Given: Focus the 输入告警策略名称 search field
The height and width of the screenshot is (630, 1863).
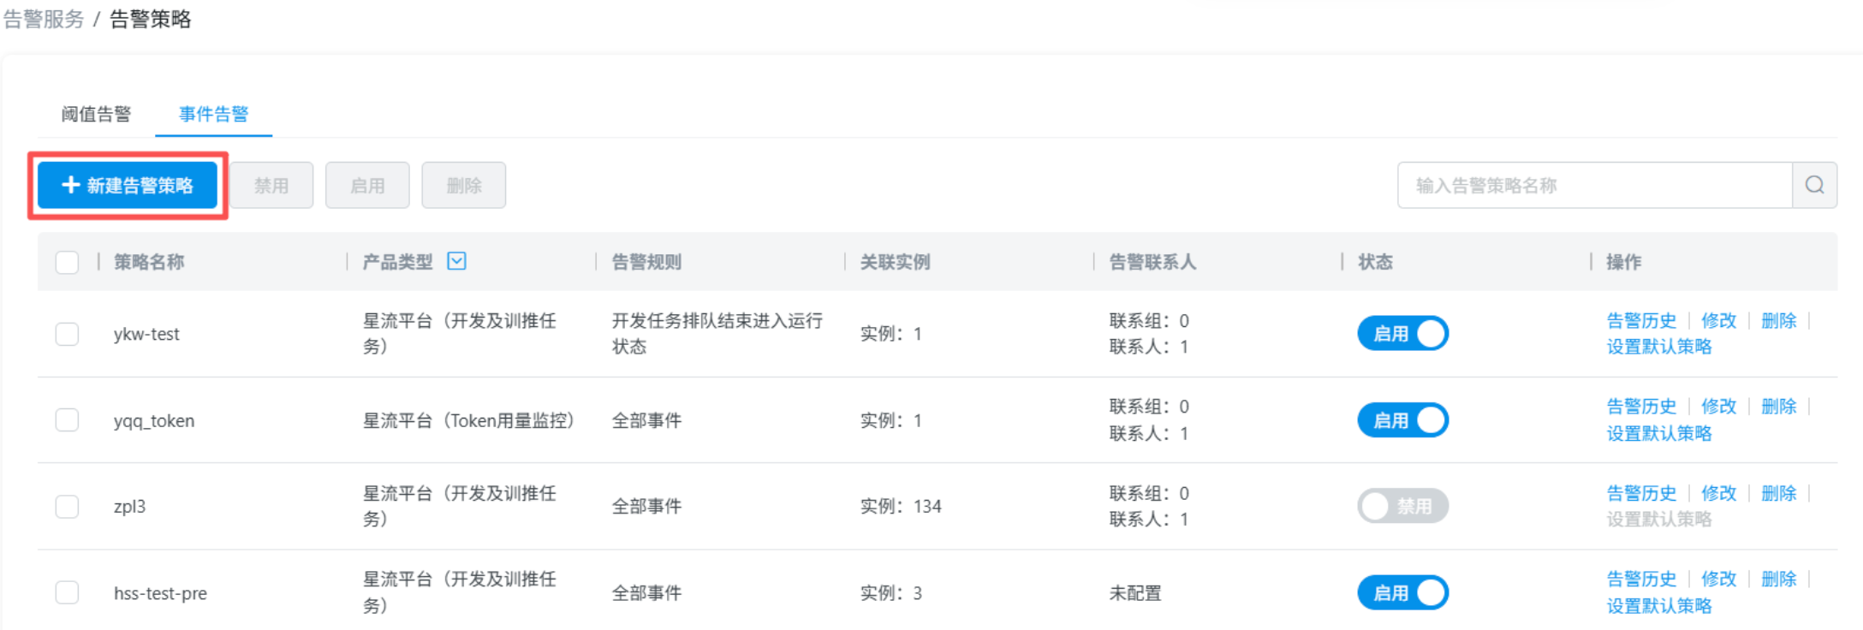Looking at the screenshot, I should point(1595,185).
